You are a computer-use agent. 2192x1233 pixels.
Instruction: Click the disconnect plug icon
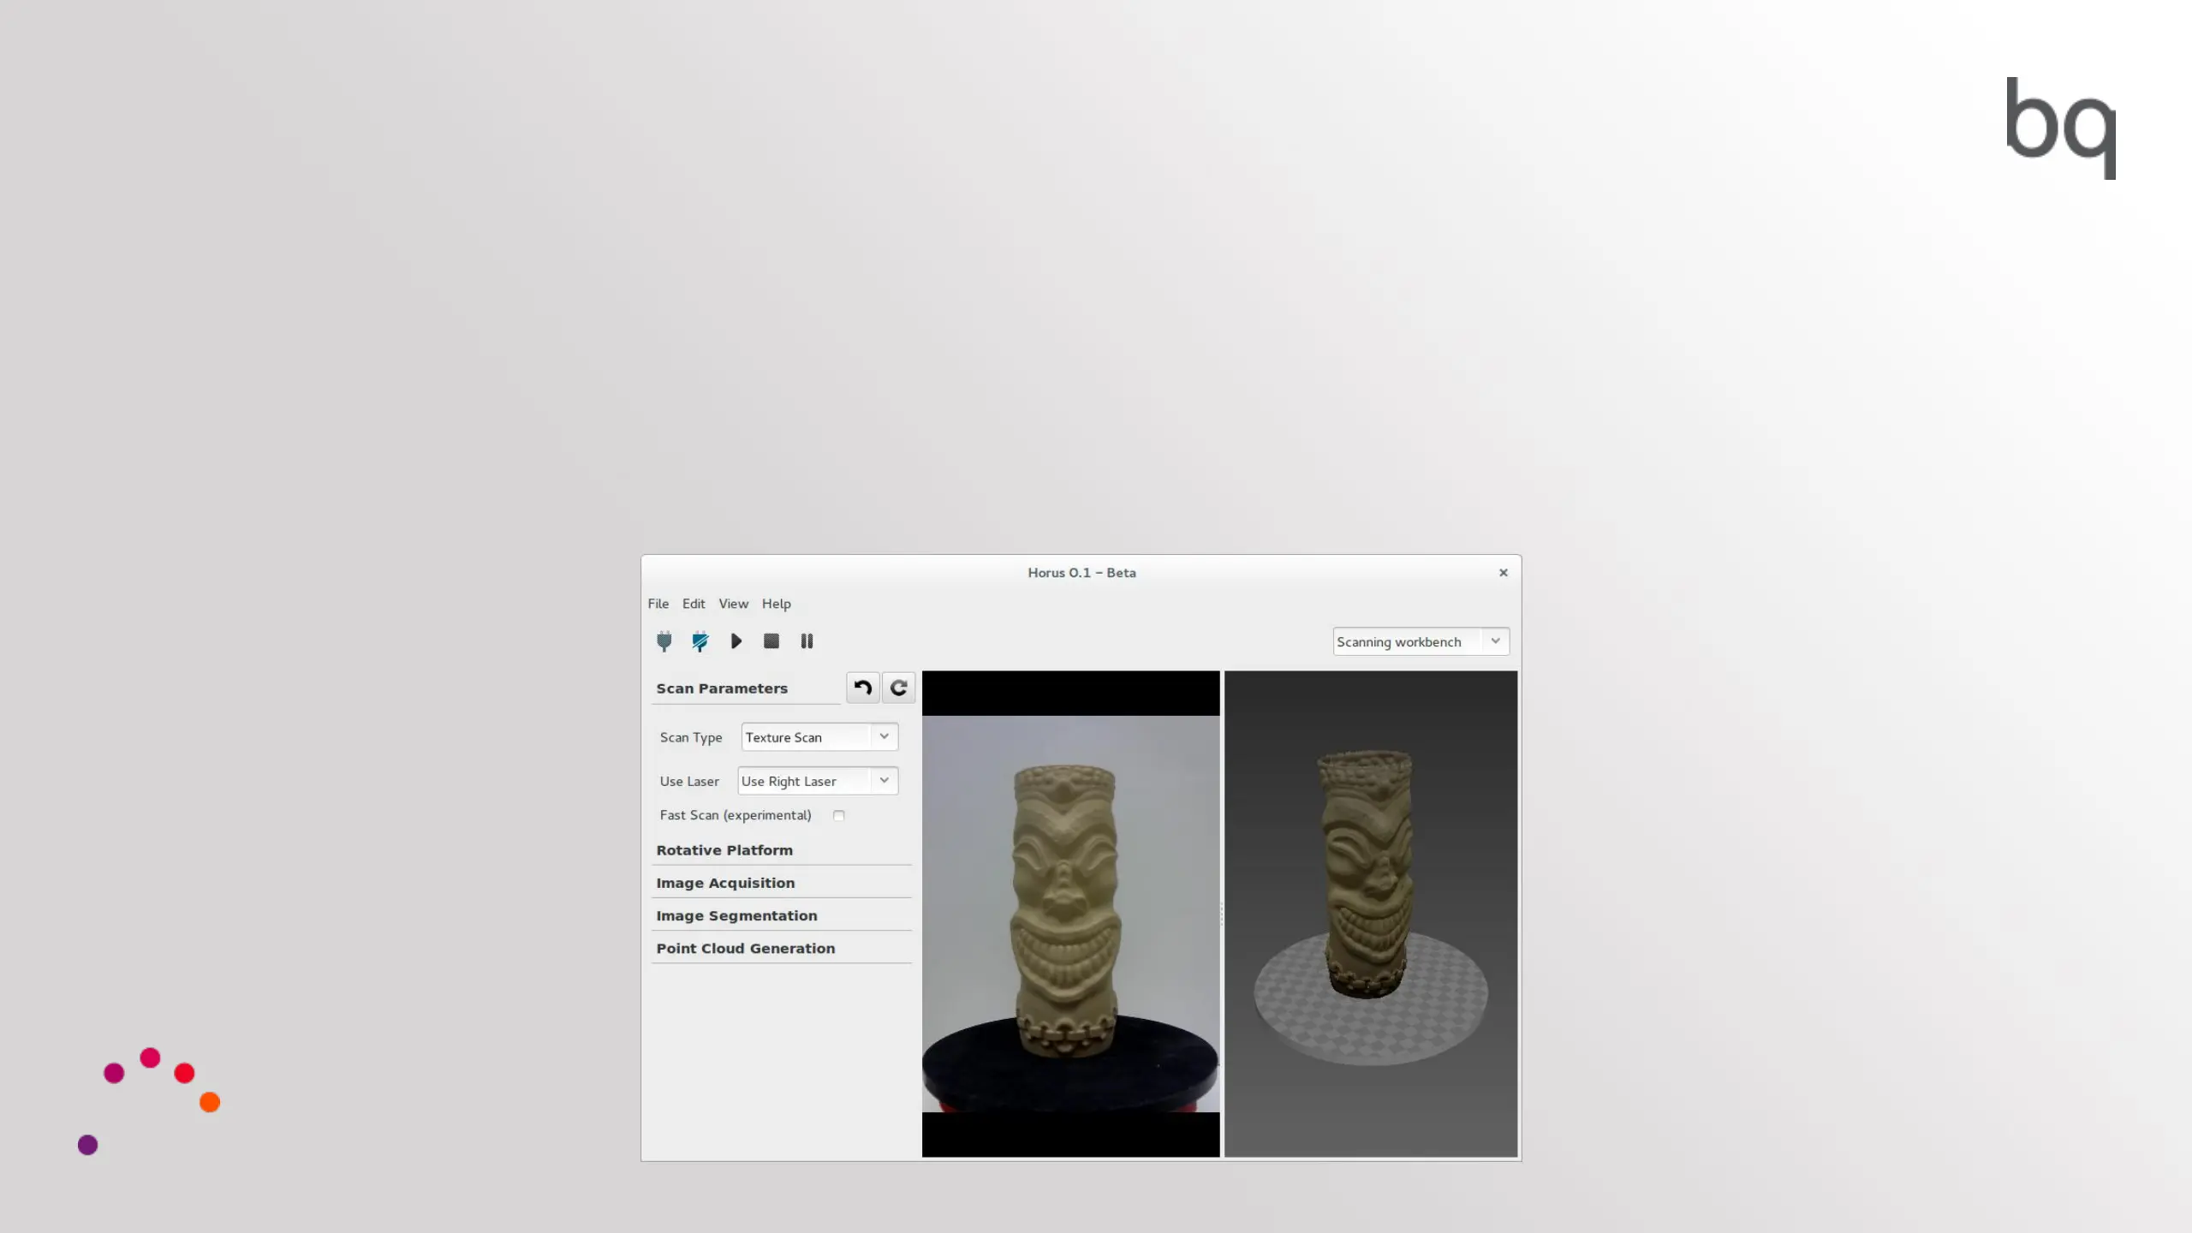click(700, 641)
